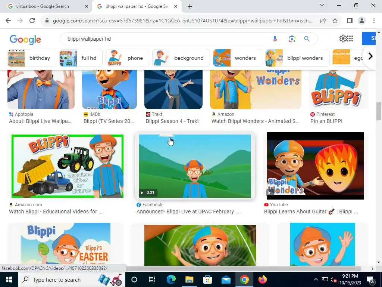Open File Explorer from taskbar
Screen dimensions: 382x287
(x=189, y=280)
